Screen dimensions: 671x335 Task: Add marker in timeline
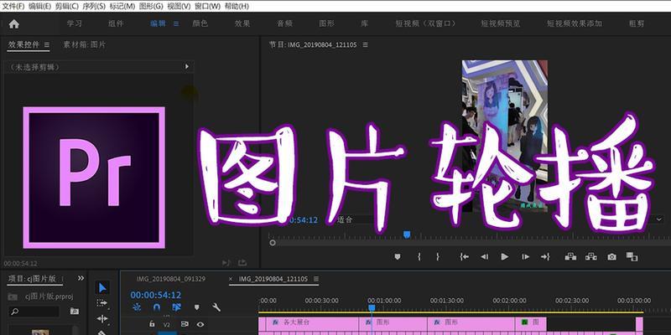196,307
